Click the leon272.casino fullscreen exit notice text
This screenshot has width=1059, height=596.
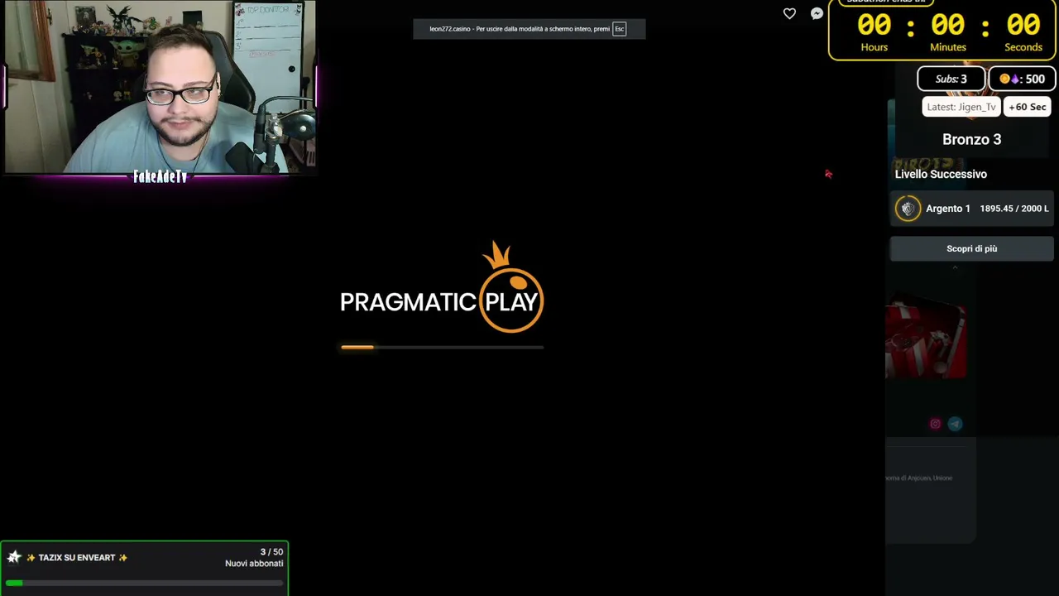[520, 29]
